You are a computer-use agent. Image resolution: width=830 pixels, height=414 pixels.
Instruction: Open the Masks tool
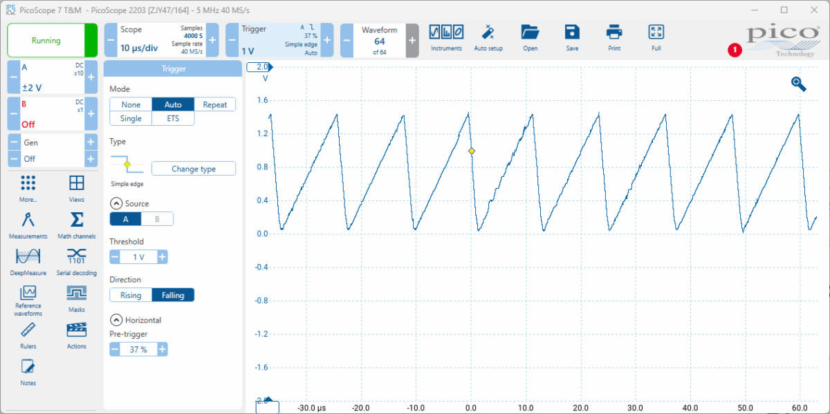77,298
